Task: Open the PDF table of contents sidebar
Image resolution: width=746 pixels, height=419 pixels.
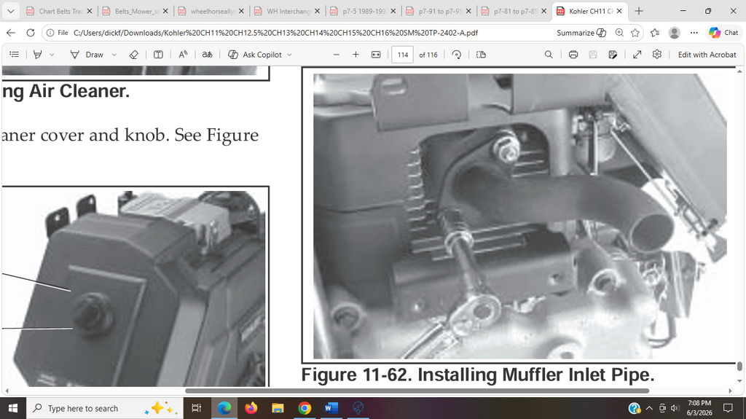Action: coord(15,55)
